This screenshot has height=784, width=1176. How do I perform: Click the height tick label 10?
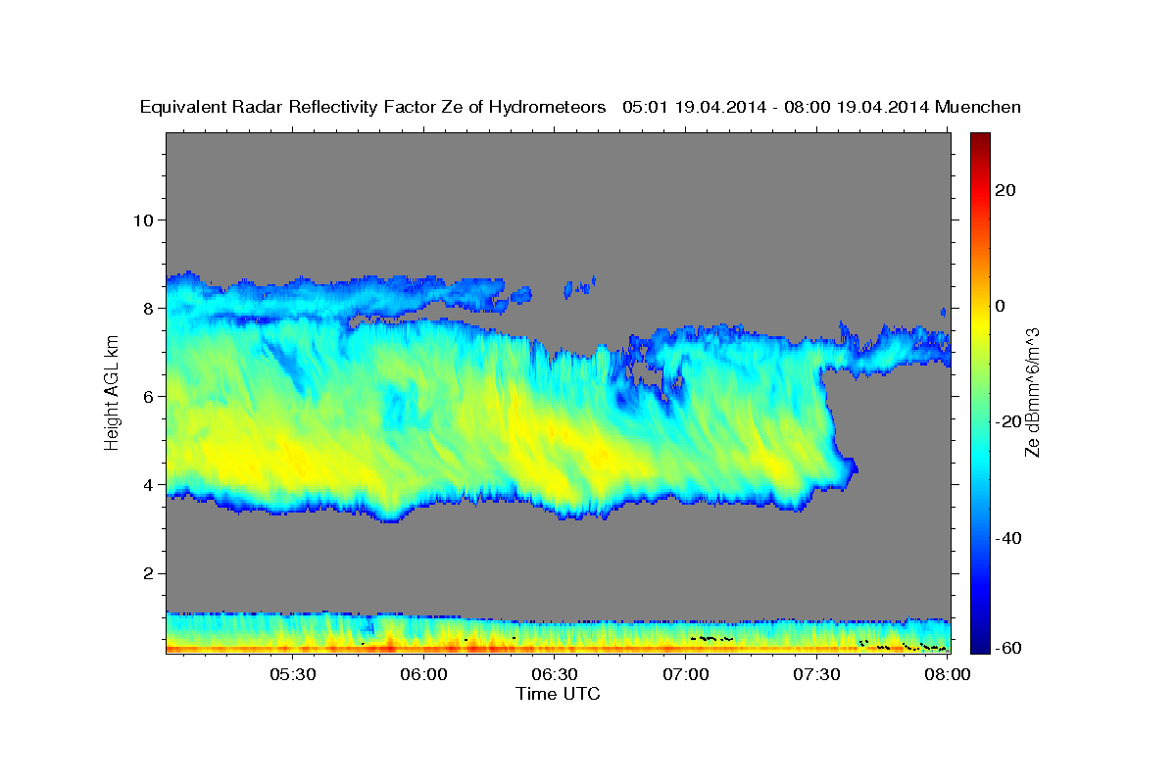145,220
